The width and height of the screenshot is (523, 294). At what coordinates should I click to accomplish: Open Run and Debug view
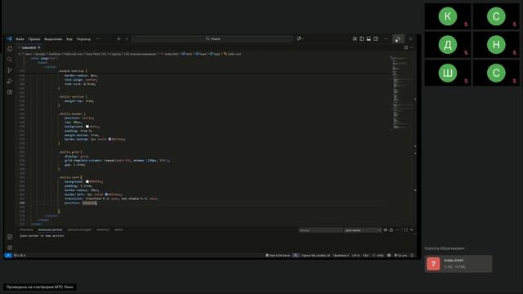pyautogui.click(x=10, y=81)
